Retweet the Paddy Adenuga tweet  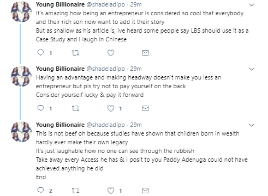pyautogui.click(x=75, y=191)
